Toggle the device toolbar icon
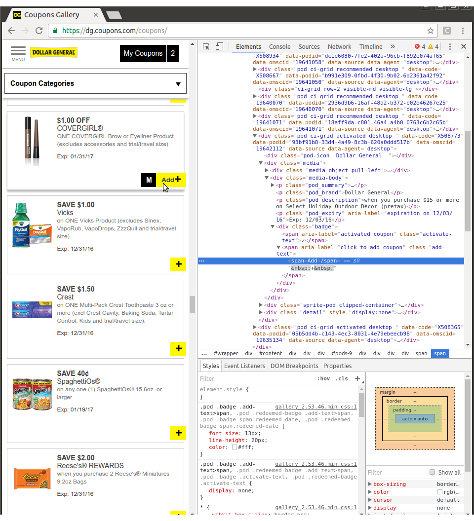The width and height of the screenshot is (474, 521). (219, 46)
